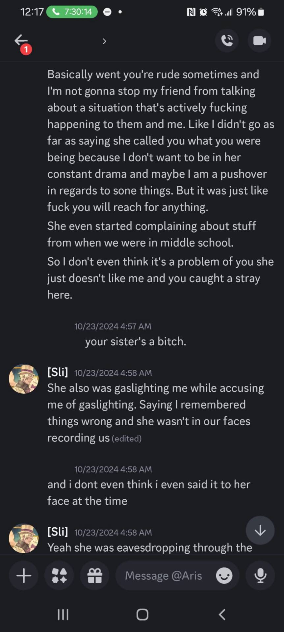The width and height of the screenshot is (284, 632).
Task: Tap the [Sli] username at 4:58 AM
Action: (x=58, y=372)
